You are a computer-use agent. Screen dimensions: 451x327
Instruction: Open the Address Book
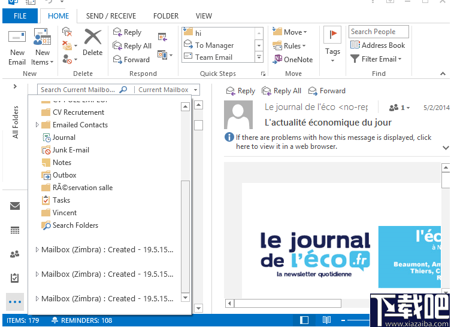(x=378, y=45)
